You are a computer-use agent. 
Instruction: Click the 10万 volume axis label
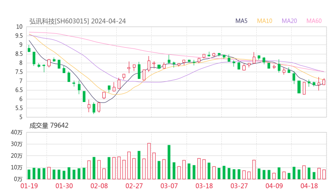tap(17, 167)
